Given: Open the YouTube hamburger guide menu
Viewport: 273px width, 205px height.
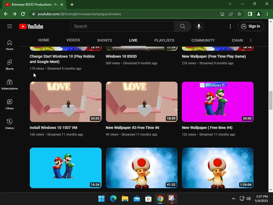Looking at the screenshot, I should (x=10, y=26).
